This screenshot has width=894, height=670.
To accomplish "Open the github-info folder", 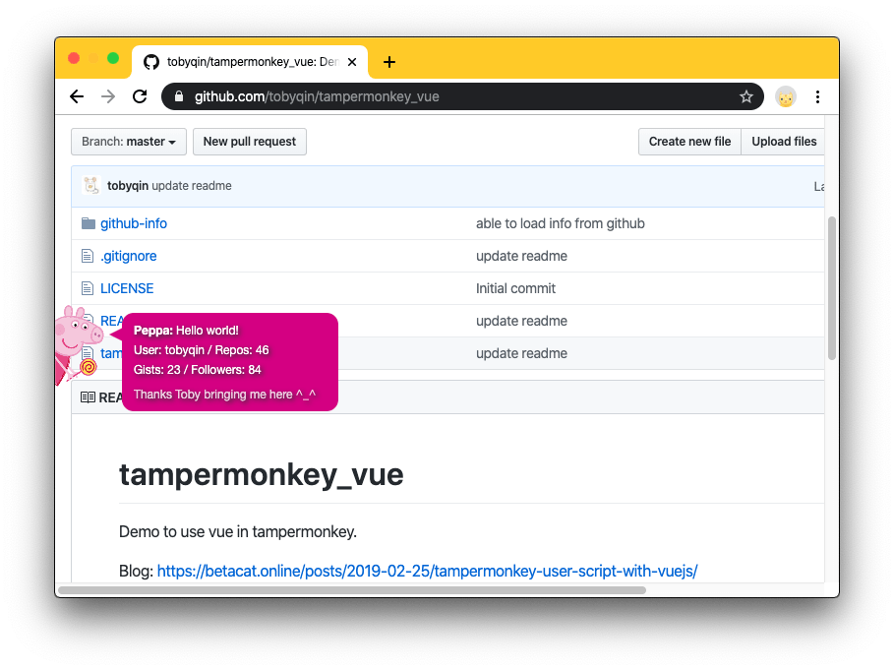I will 134,223.
